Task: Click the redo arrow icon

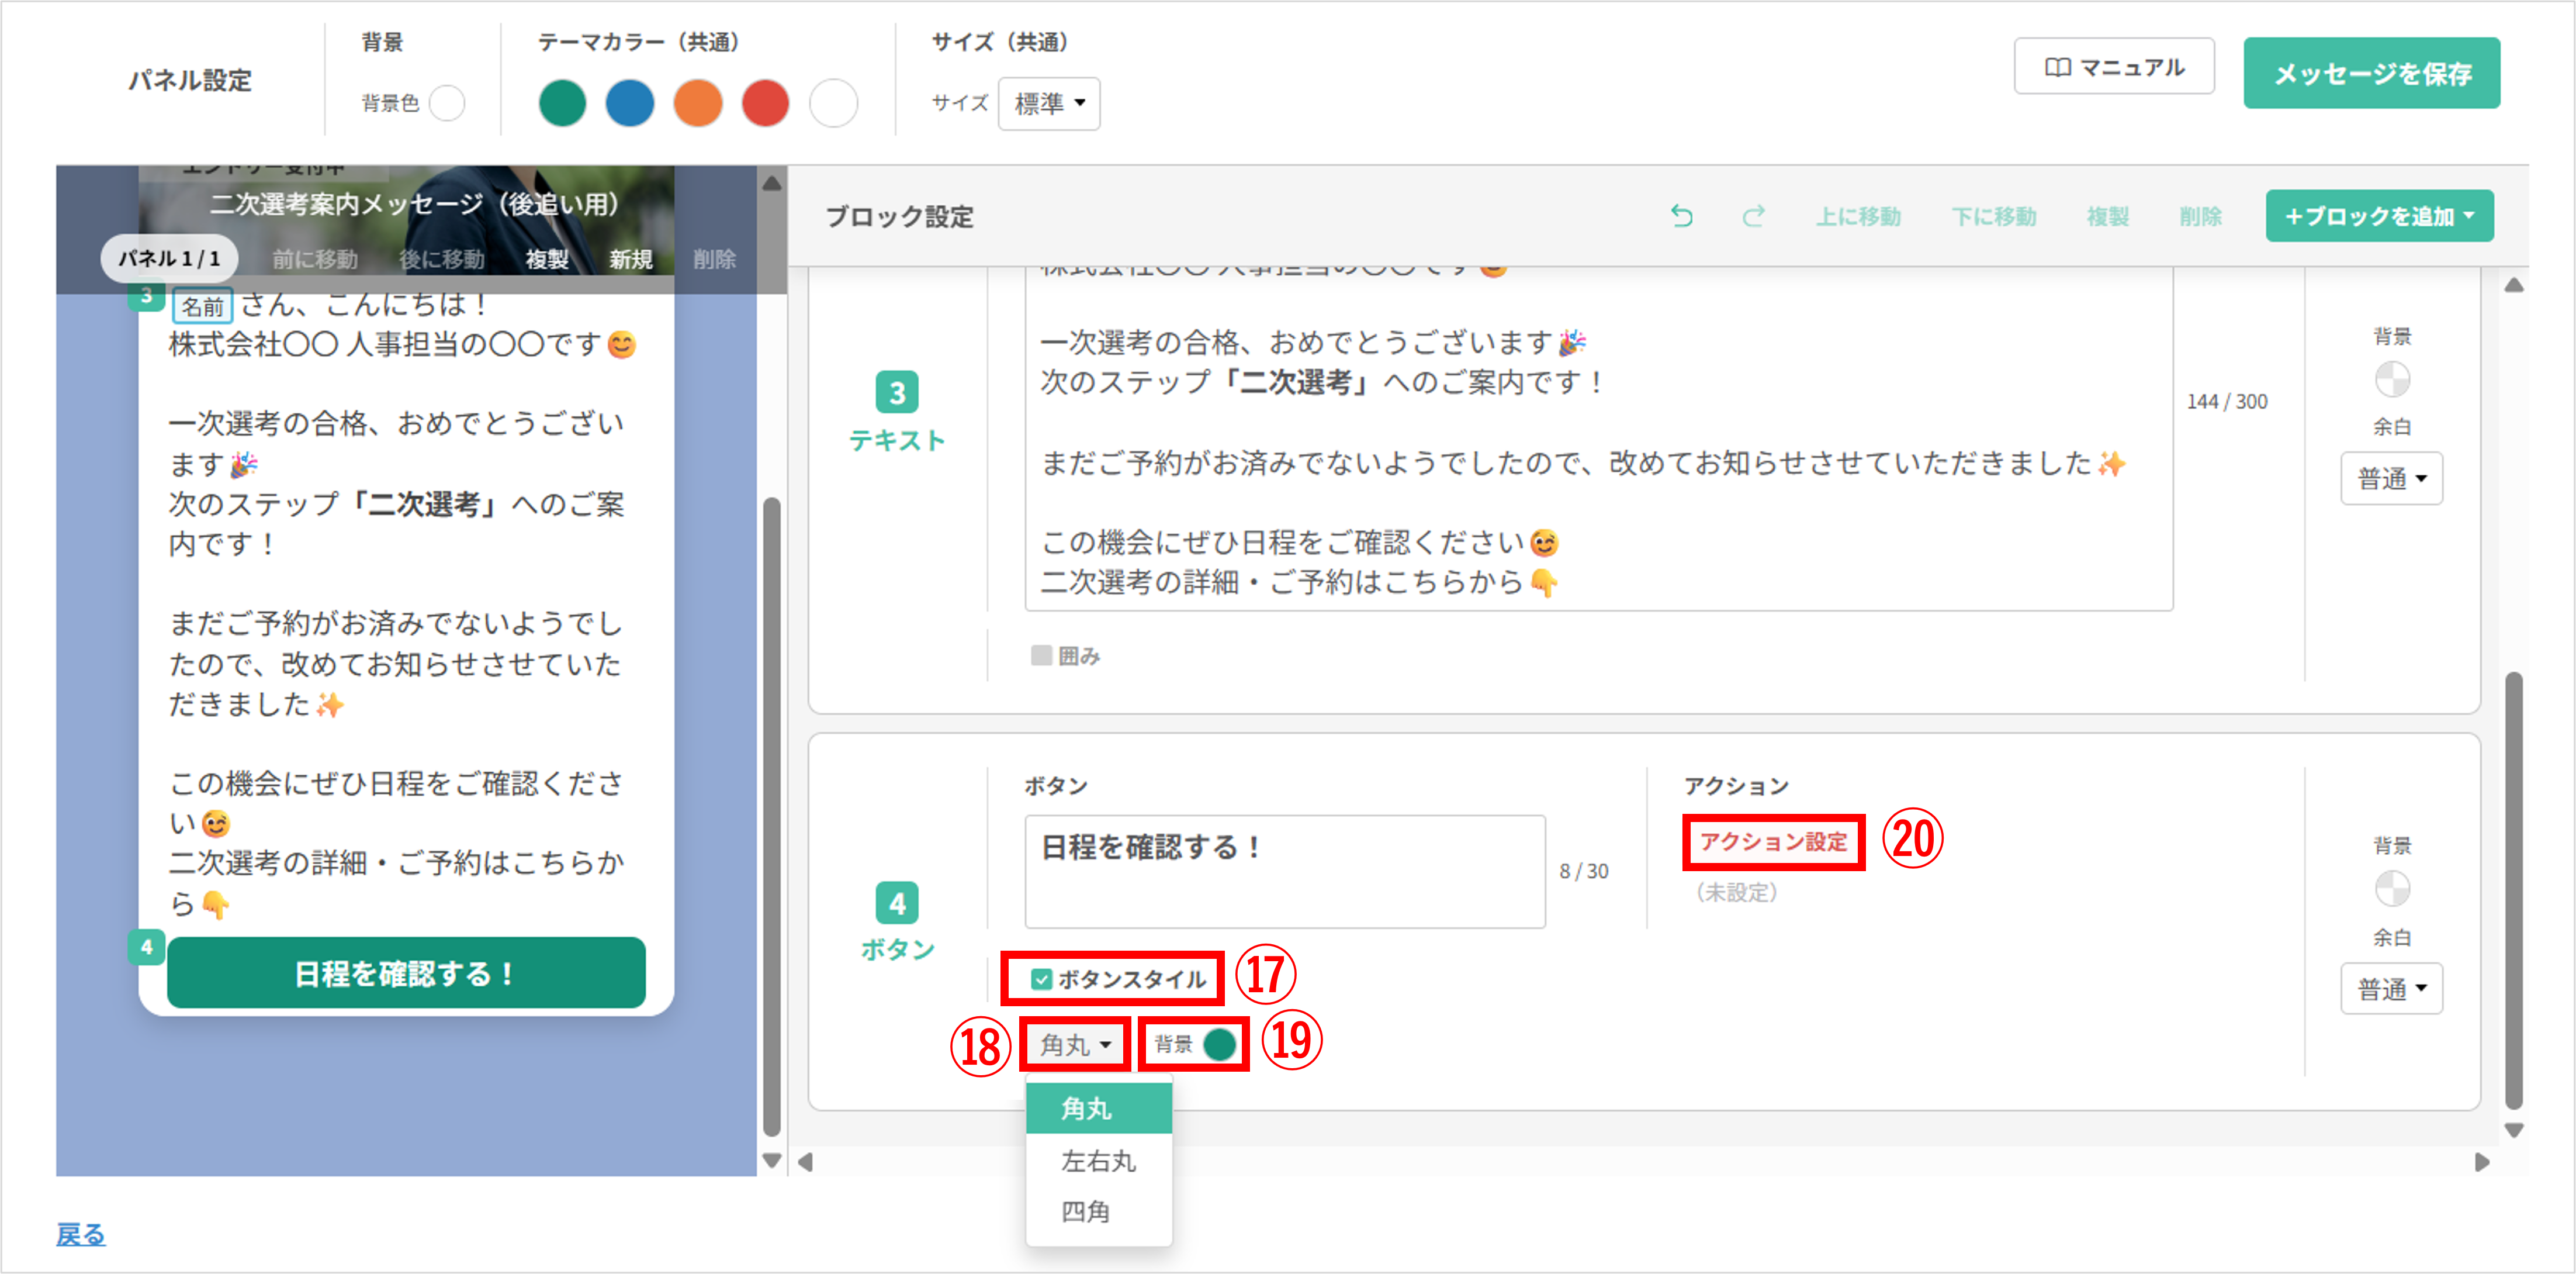Action: 1753,216
